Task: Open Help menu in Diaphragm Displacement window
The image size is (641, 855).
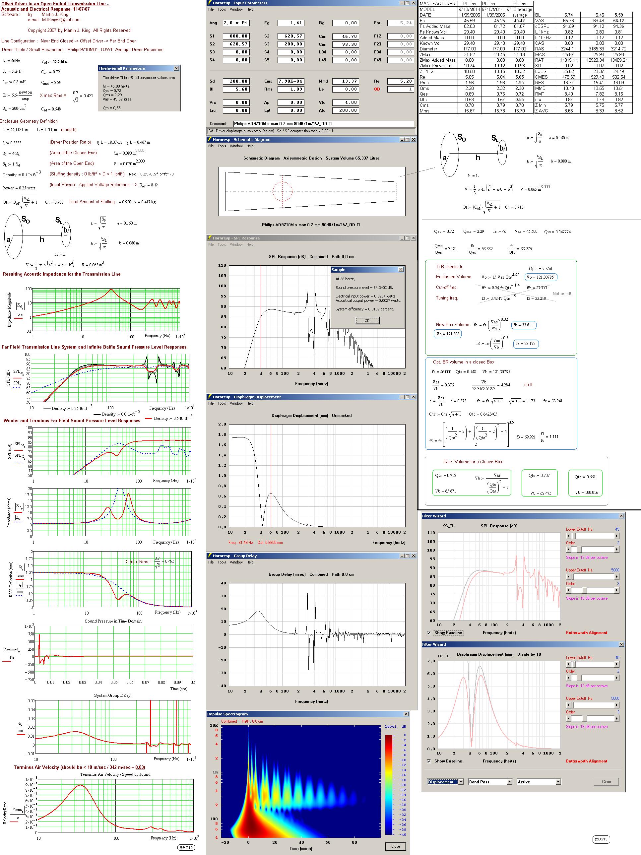Action: 250,404
